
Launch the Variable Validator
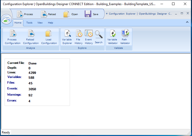[113, 37]
